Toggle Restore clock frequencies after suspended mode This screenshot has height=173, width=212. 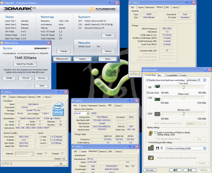coord(156,158)
